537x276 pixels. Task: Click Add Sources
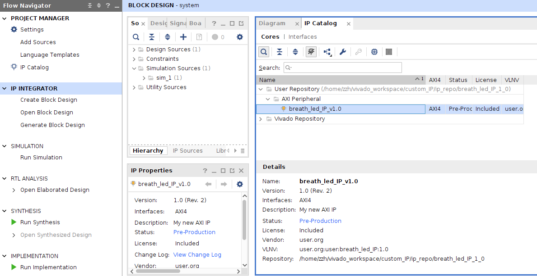click(38, 42)
